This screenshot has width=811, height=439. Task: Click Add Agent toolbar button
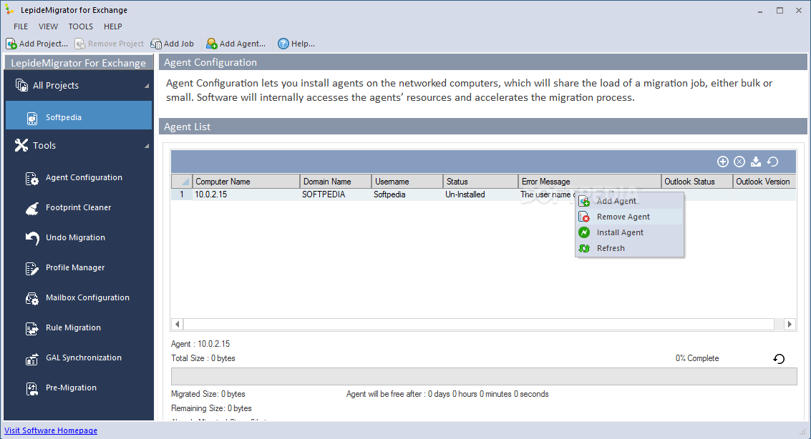(x=235, y=44)
